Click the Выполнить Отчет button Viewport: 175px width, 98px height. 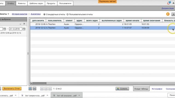[12, 88]
